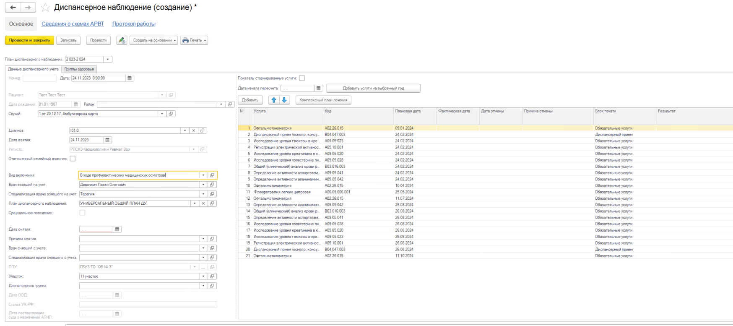
Task: Select row 2 Диспансерный прием
Action: tap(485, 135)
